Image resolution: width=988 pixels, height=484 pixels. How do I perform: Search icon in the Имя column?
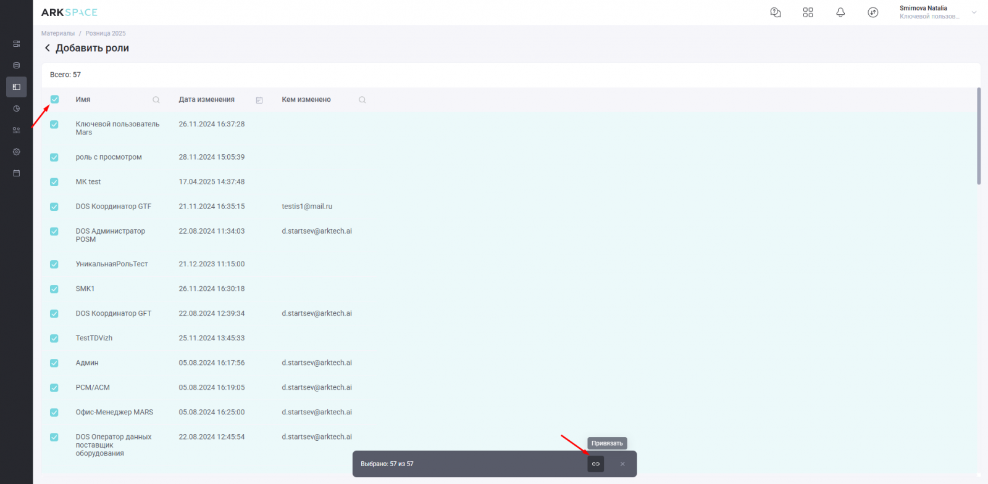(x=156, y=100)
